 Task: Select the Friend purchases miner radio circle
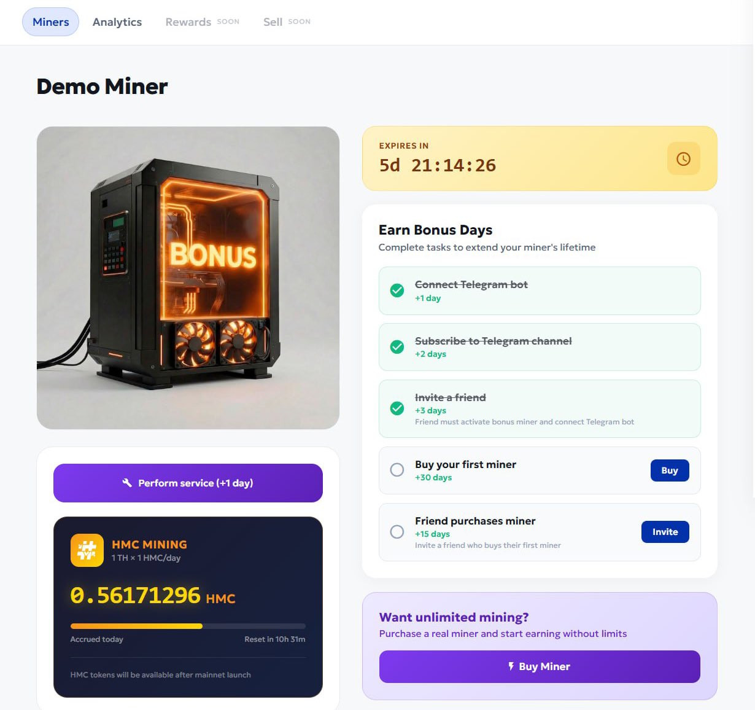point(397,532)
